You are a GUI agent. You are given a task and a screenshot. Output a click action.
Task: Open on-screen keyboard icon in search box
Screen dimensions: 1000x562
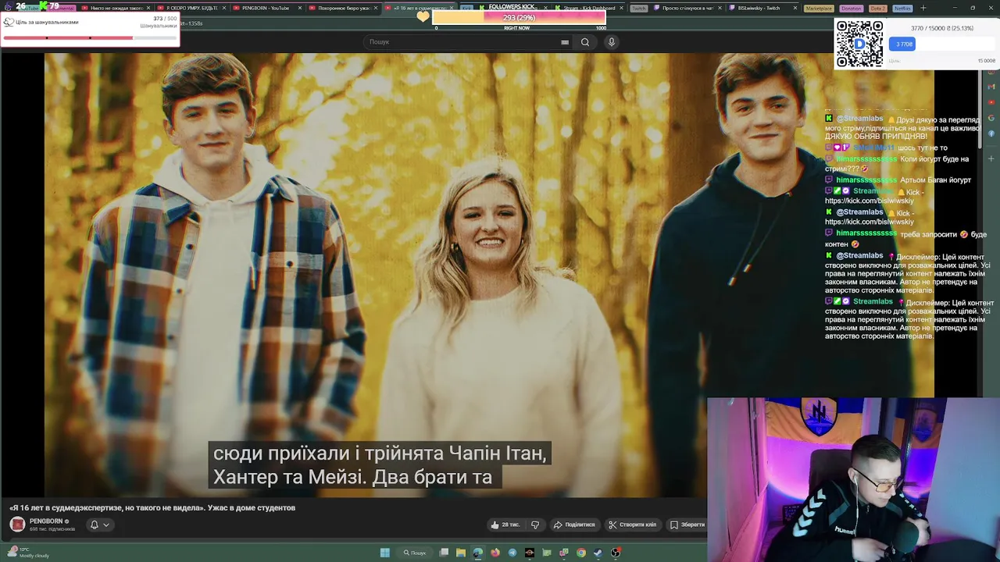[565, 42]
